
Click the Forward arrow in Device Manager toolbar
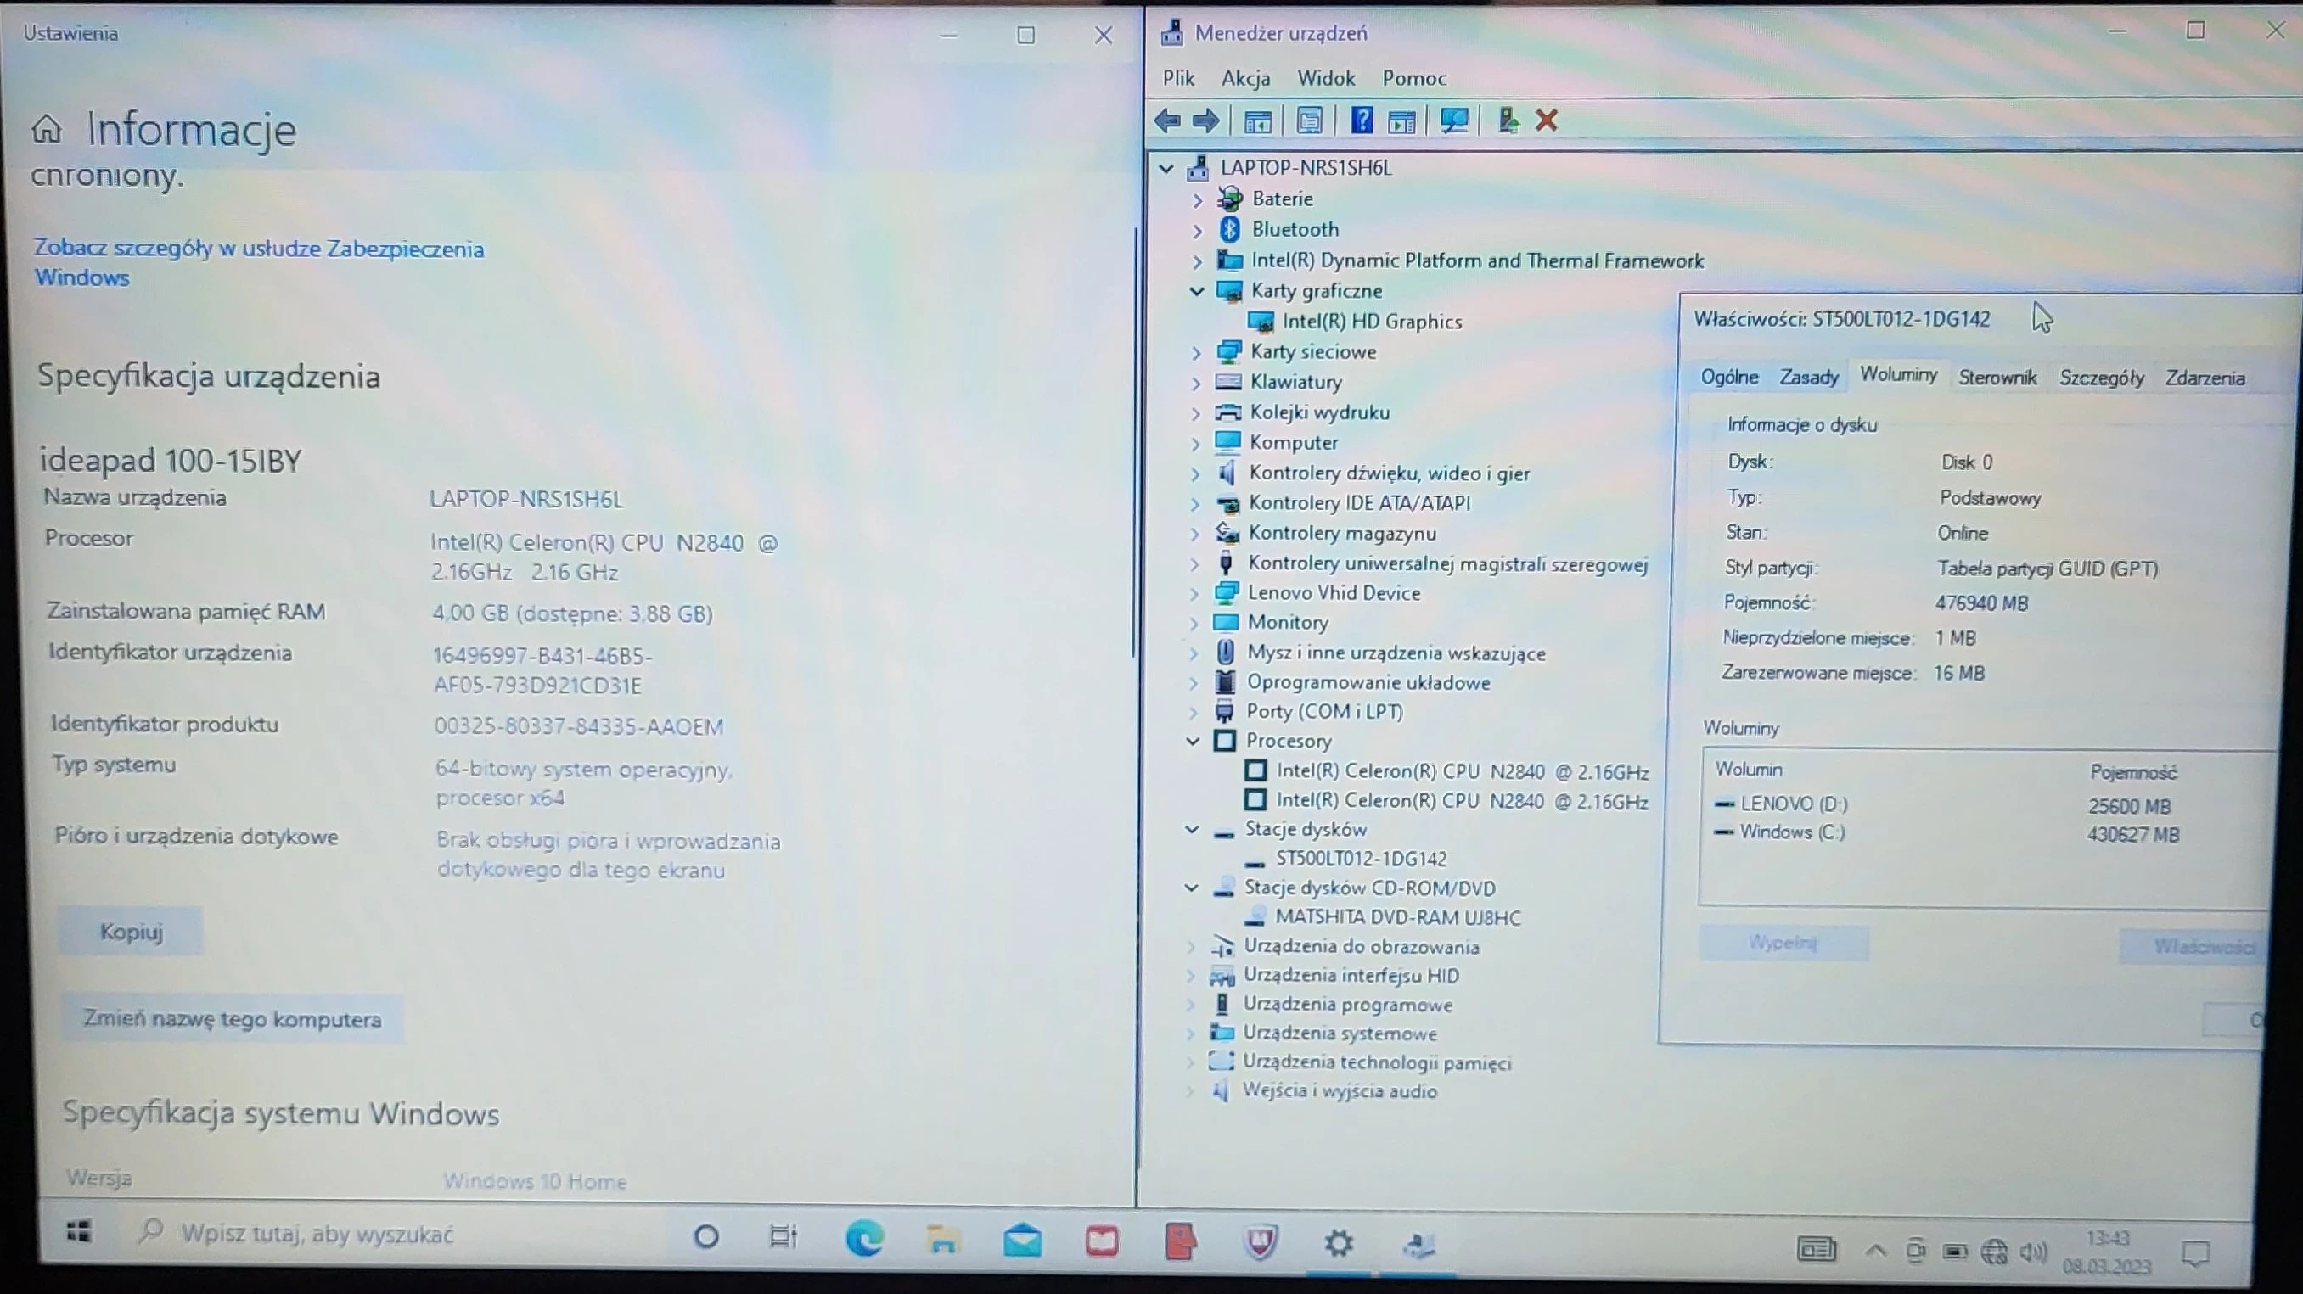pyautogui.click(x=1206, y=120)
